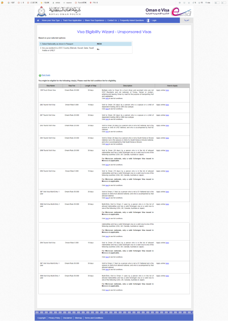228x321 pixels.
Task: Click the 'How to Apply' column header
Action: coord(172,86)
